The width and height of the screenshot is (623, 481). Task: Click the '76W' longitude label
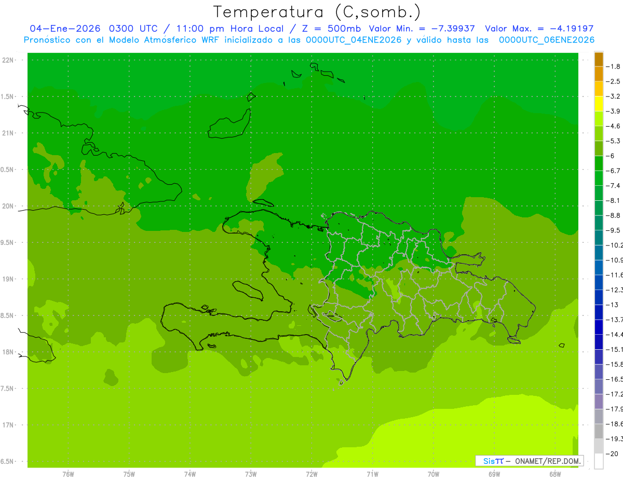[68, 475]
